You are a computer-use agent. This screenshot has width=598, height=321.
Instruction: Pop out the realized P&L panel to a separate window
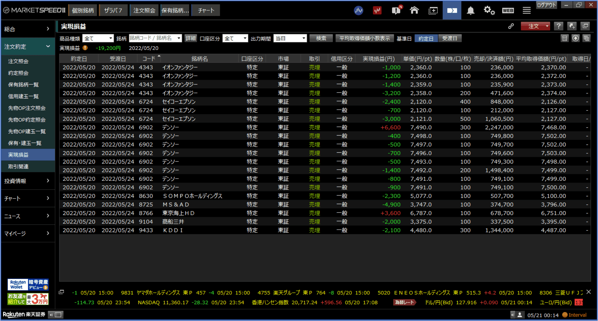[x=585, y=26]
